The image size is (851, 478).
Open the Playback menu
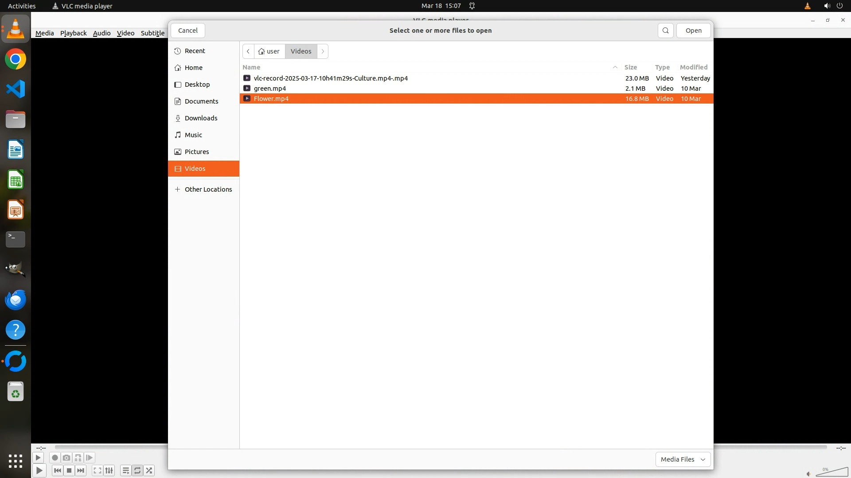[73, 33]
